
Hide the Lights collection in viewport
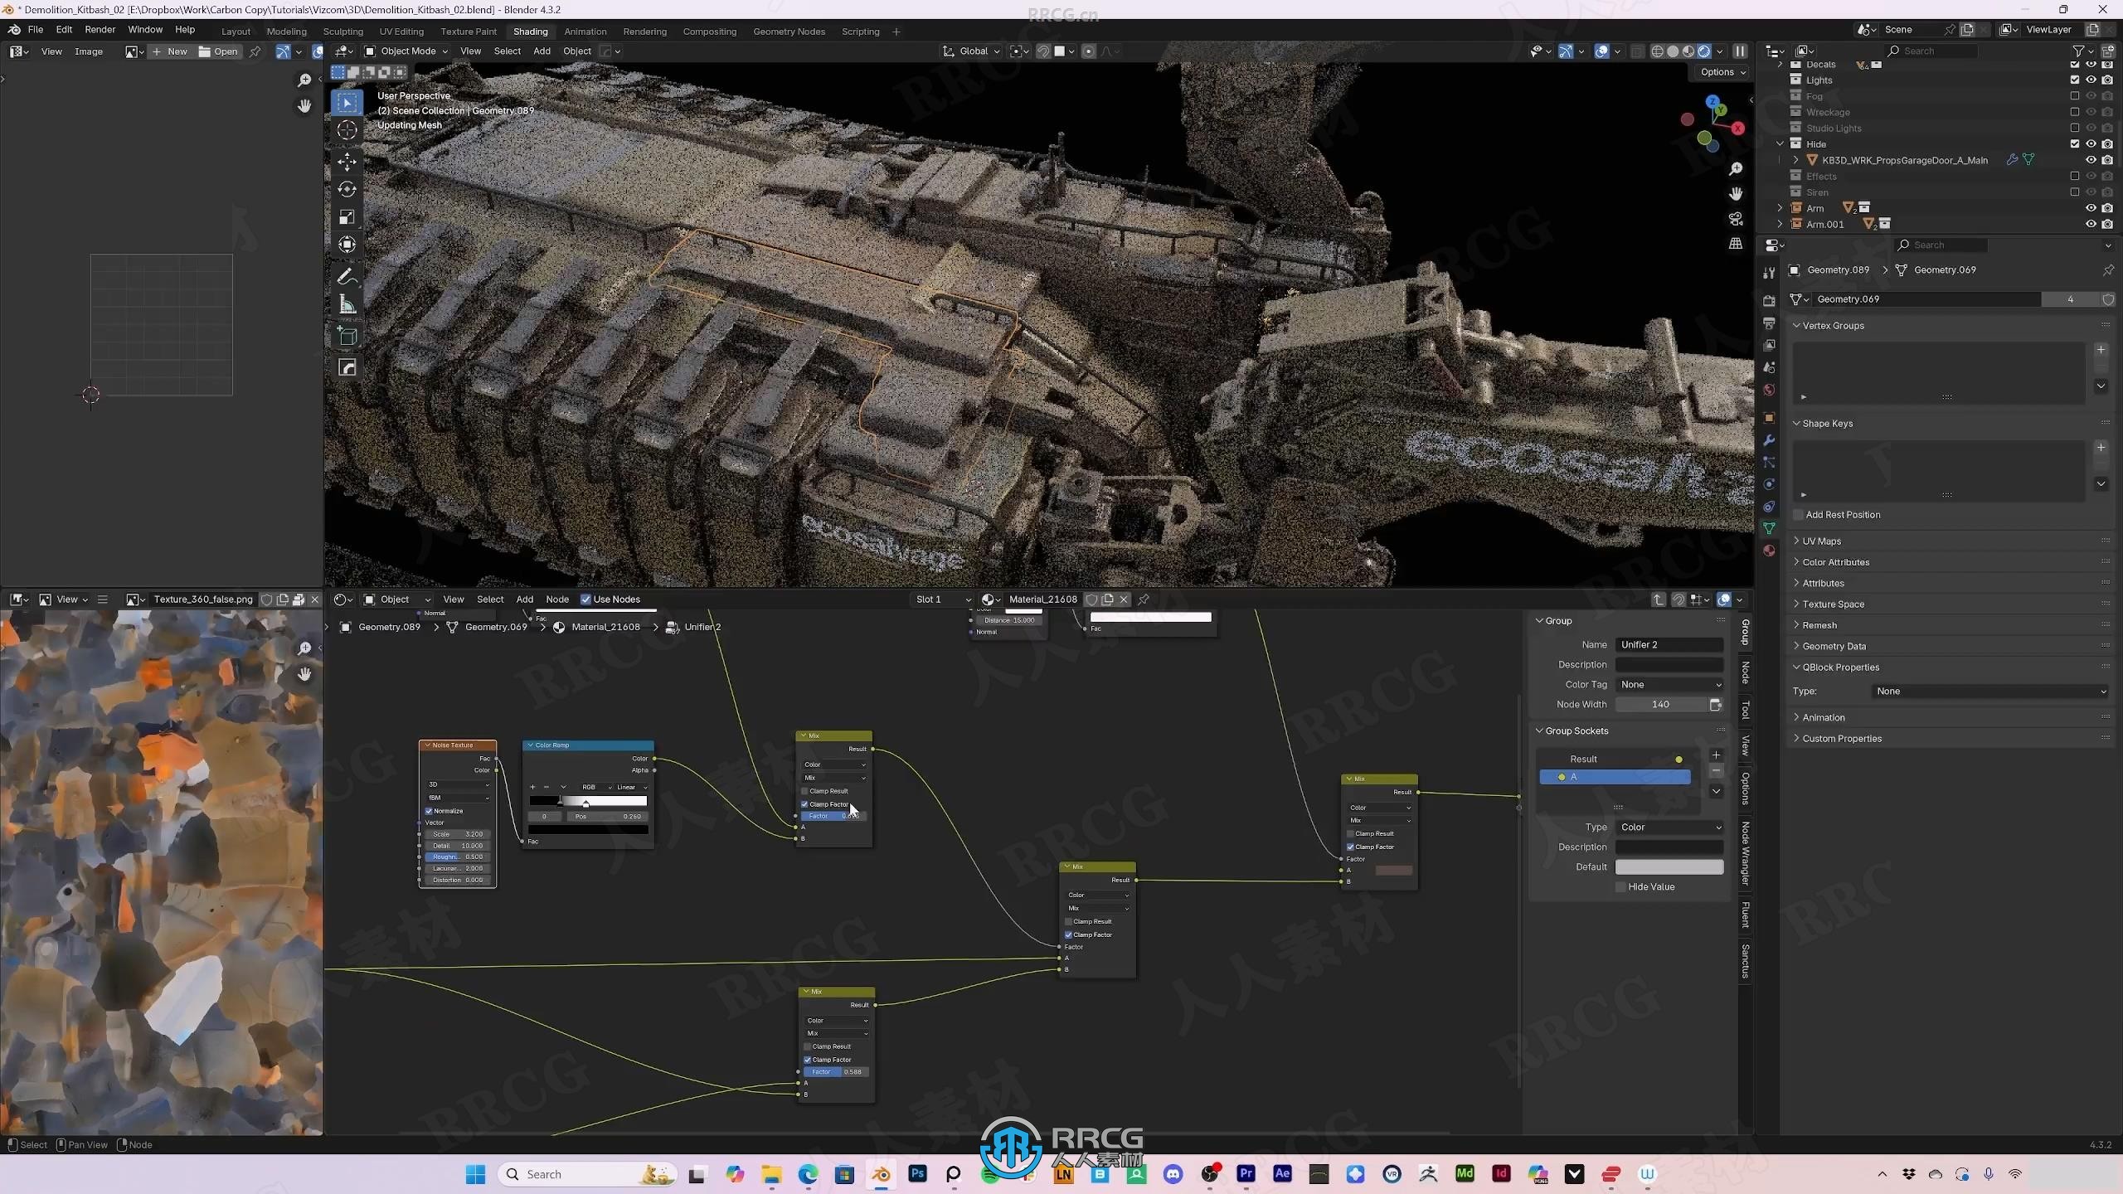[x=2091, y=80]
